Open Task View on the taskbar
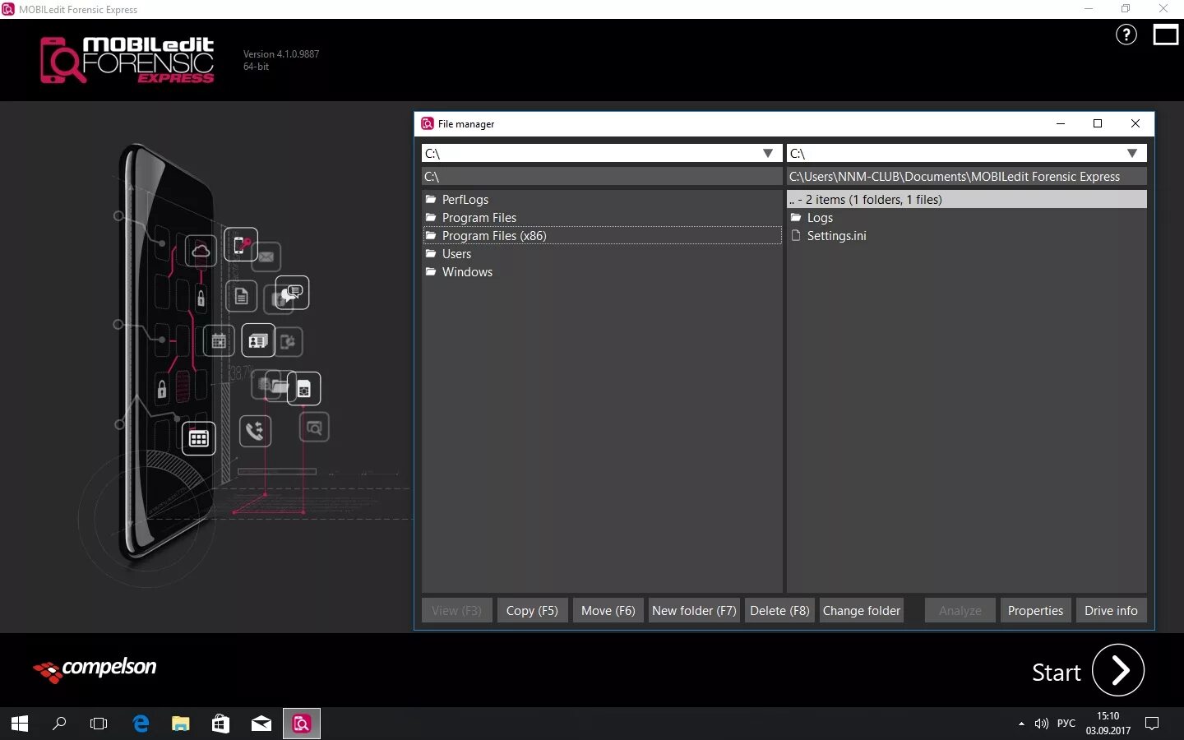Viewport: 1184px width, 740px height. [99, 724]
